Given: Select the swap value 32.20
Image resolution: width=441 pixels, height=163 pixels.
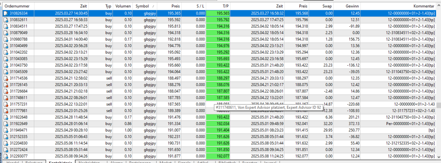Looking at the screenshot, I should (327, 123).
